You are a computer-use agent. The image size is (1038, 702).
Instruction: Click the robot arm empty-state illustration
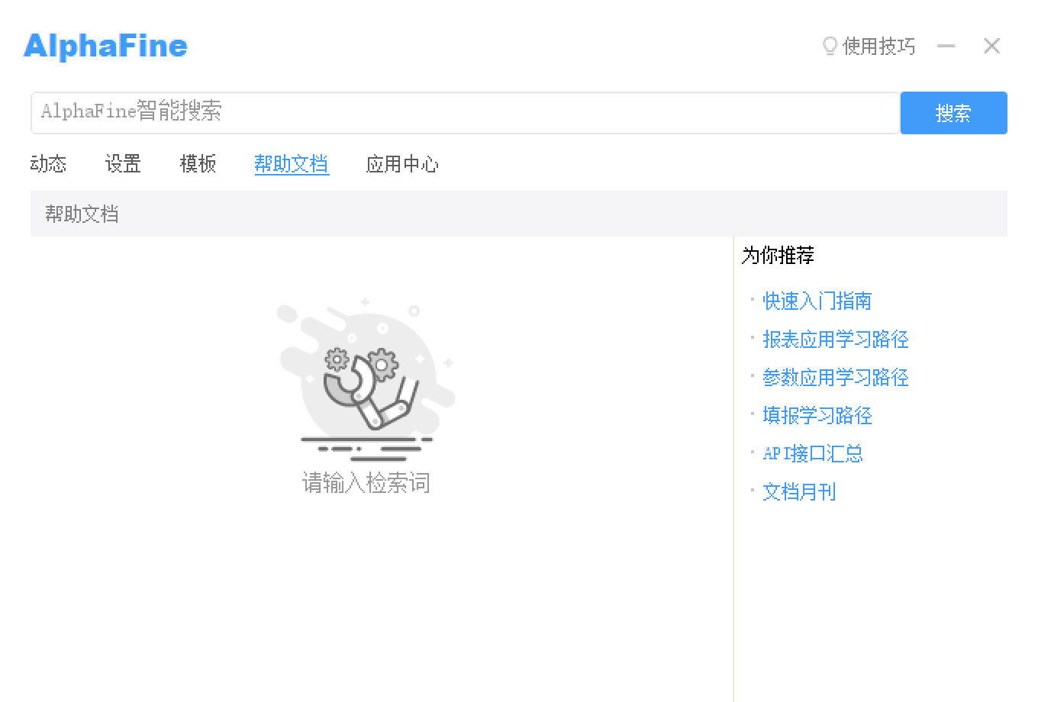pyautogui.click(x=366, y=380)
